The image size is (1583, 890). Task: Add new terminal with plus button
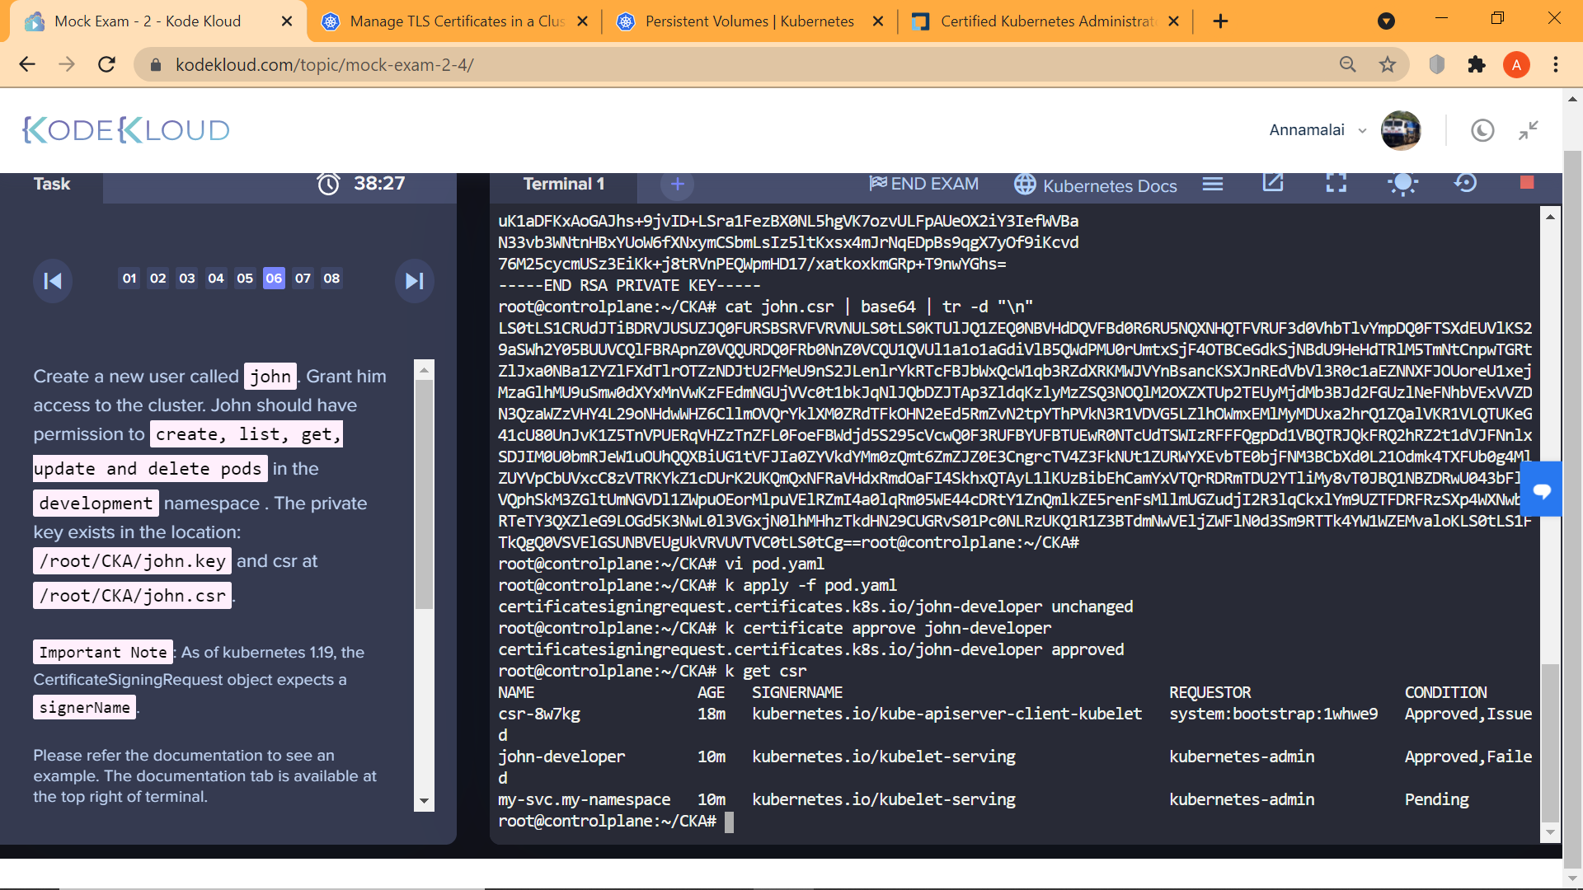(x=677, y=185)
